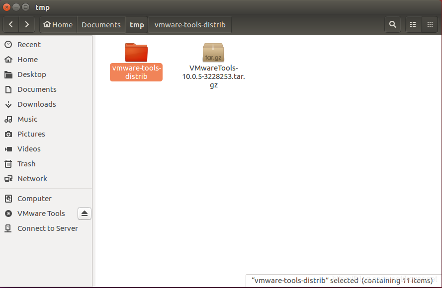This screenshot has height=288, width=442.
Task: Click the VMware Tools disc icon
Action: 8,214
